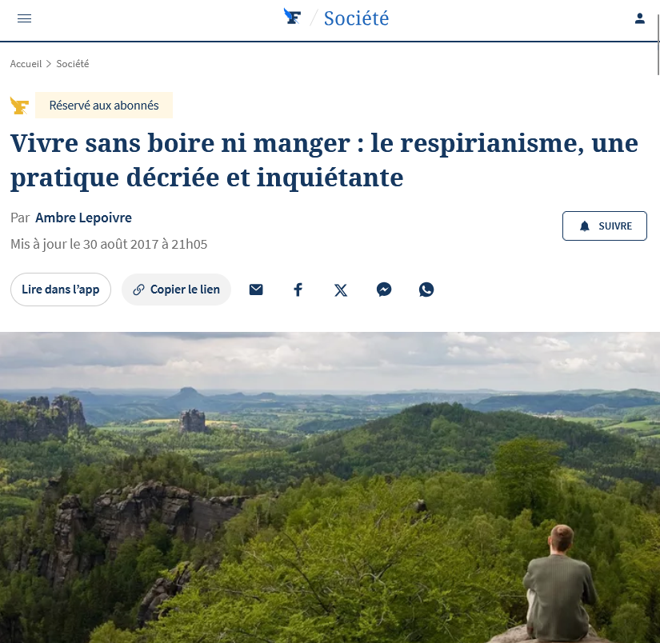
Task: Share article on X (Twitter)
Action: 341,290
